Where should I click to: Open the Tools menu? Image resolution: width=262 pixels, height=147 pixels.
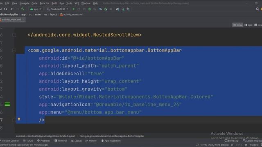pyautogui.click(x=69, y=3)
